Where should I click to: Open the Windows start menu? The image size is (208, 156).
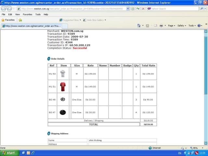(x=9, y=153)
